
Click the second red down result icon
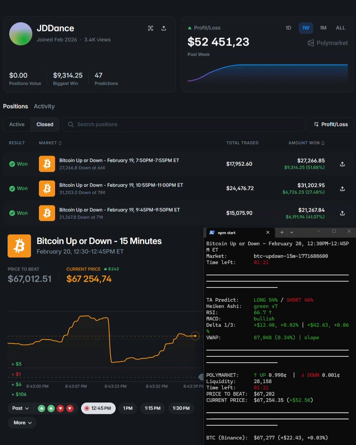pyautogui.click(x=70, y=409)
